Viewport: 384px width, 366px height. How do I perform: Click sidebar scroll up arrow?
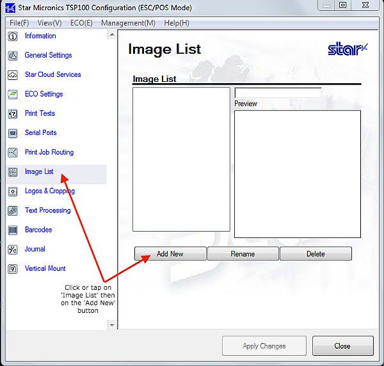pyautogui.click(x=112, y=35)
